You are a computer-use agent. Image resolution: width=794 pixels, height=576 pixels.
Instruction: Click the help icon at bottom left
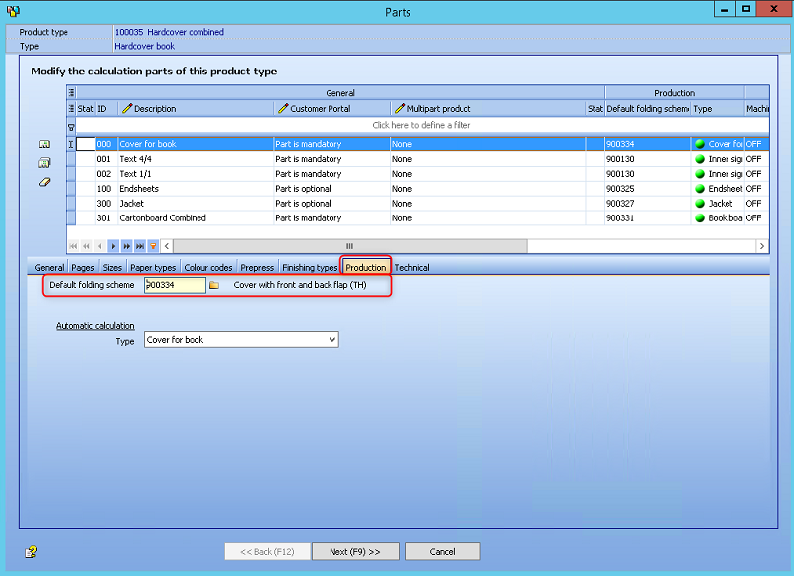[31, 552]
